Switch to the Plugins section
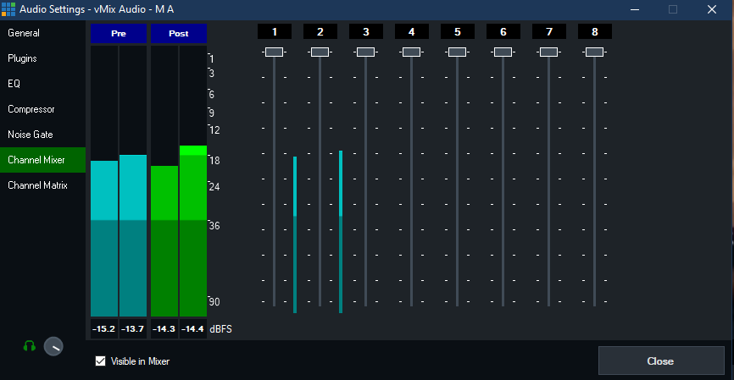The image size is (734, 380). coord(22,58)
